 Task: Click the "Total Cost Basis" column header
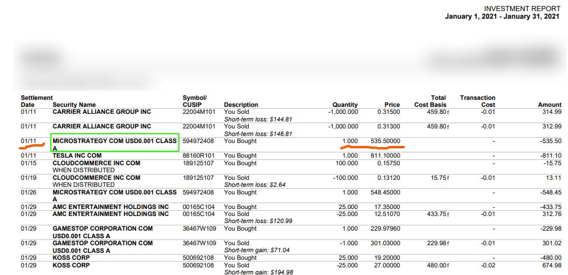tap(430, 102)
